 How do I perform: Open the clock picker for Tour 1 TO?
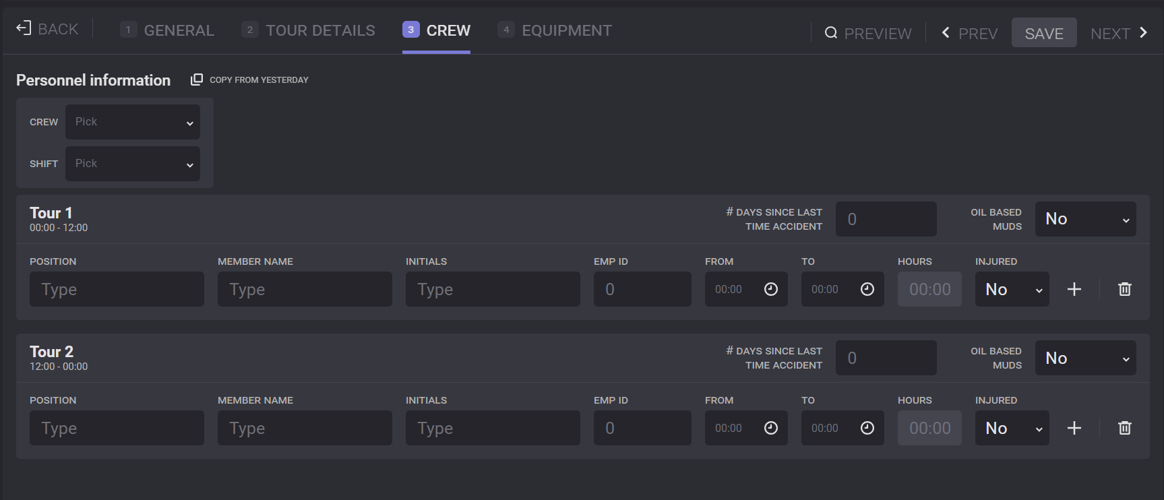867,289
